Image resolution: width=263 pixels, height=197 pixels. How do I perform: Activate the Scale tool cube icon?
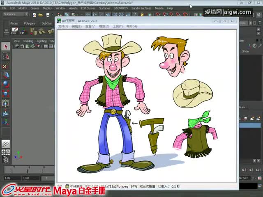click(6, 94)
